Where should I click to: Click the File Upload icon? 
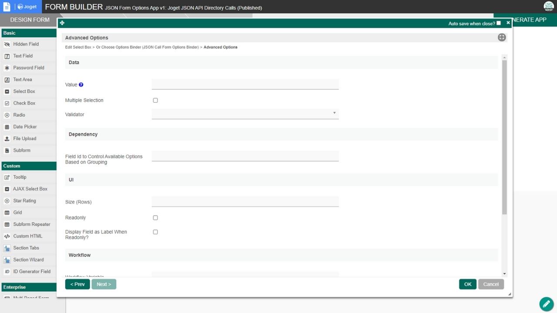pyautogui.click(x=7, y=139)
